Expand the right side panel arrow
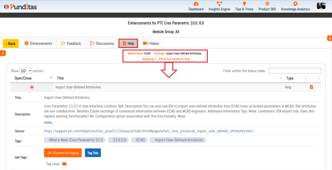The width and height of the screenshot is (332, 170). (329, 38)
